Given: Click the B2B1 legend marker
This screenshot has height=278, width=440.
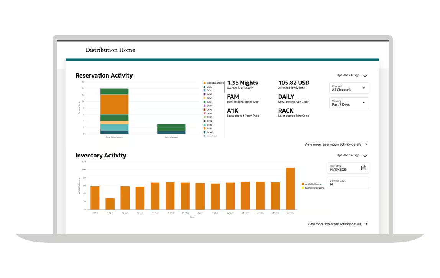Looking at the screenshot, I should [205, 117].
